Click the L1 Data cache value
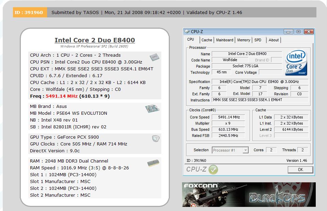Screen dimensions: 327x211 pyautogui.click(x=291, y=117)
